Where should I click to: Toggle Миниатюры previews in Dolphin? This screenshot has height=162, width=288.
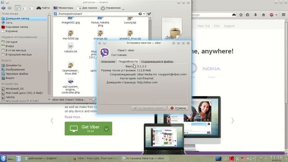(x=63, y=8)
